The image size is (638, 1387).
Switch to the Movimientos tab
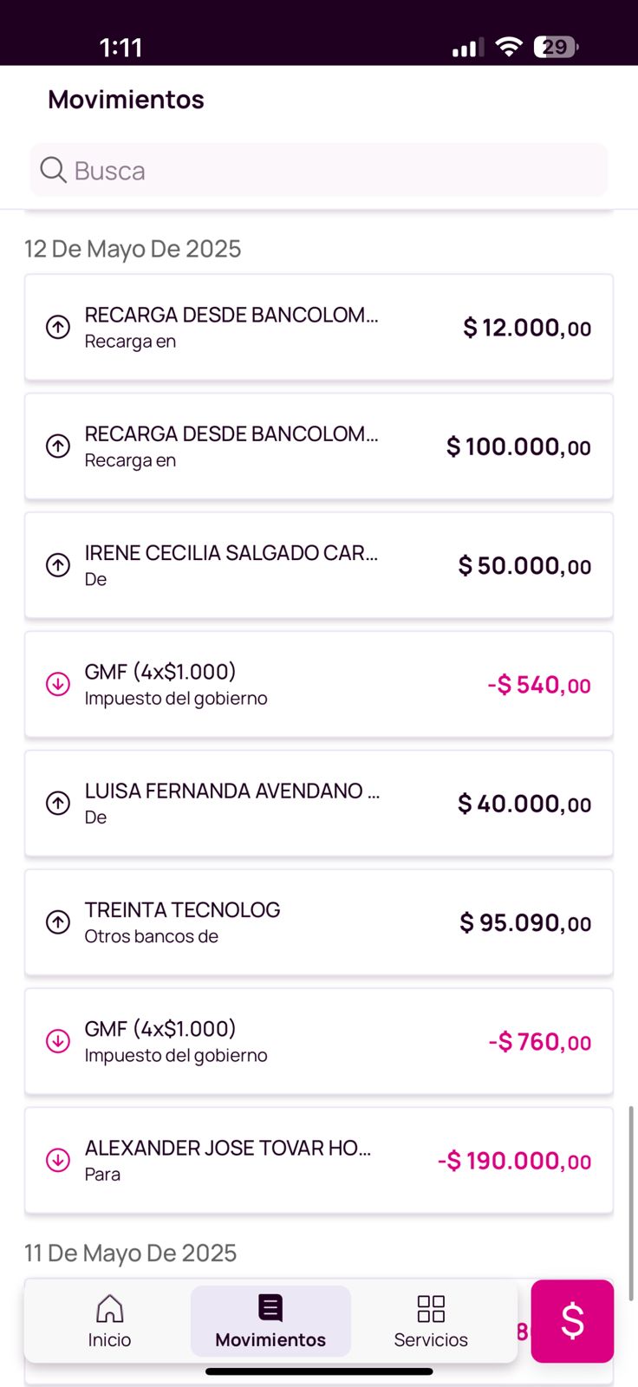point(270,1321)
